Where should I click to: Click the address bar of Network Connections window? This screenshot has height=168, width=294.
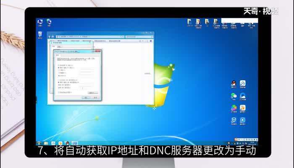[x=90, y=37]
